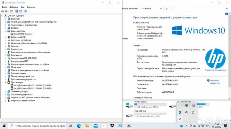Click ESD-USB (E:) drive usage bar
This screenshot has height=129, width=231.
pyautogui.click(x=150, y=114)
